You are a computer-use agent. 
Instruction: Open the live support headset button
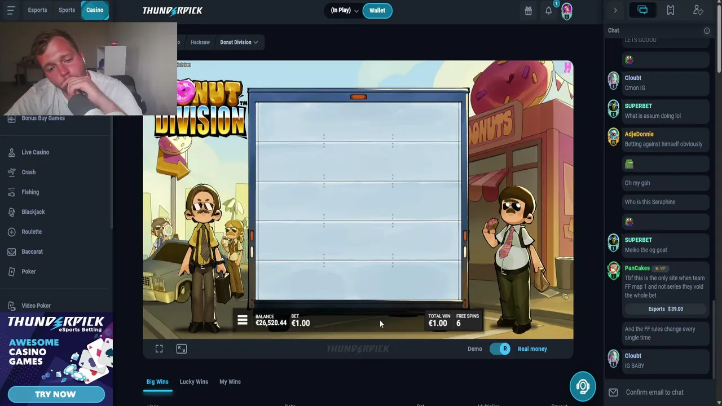point(583,387)
